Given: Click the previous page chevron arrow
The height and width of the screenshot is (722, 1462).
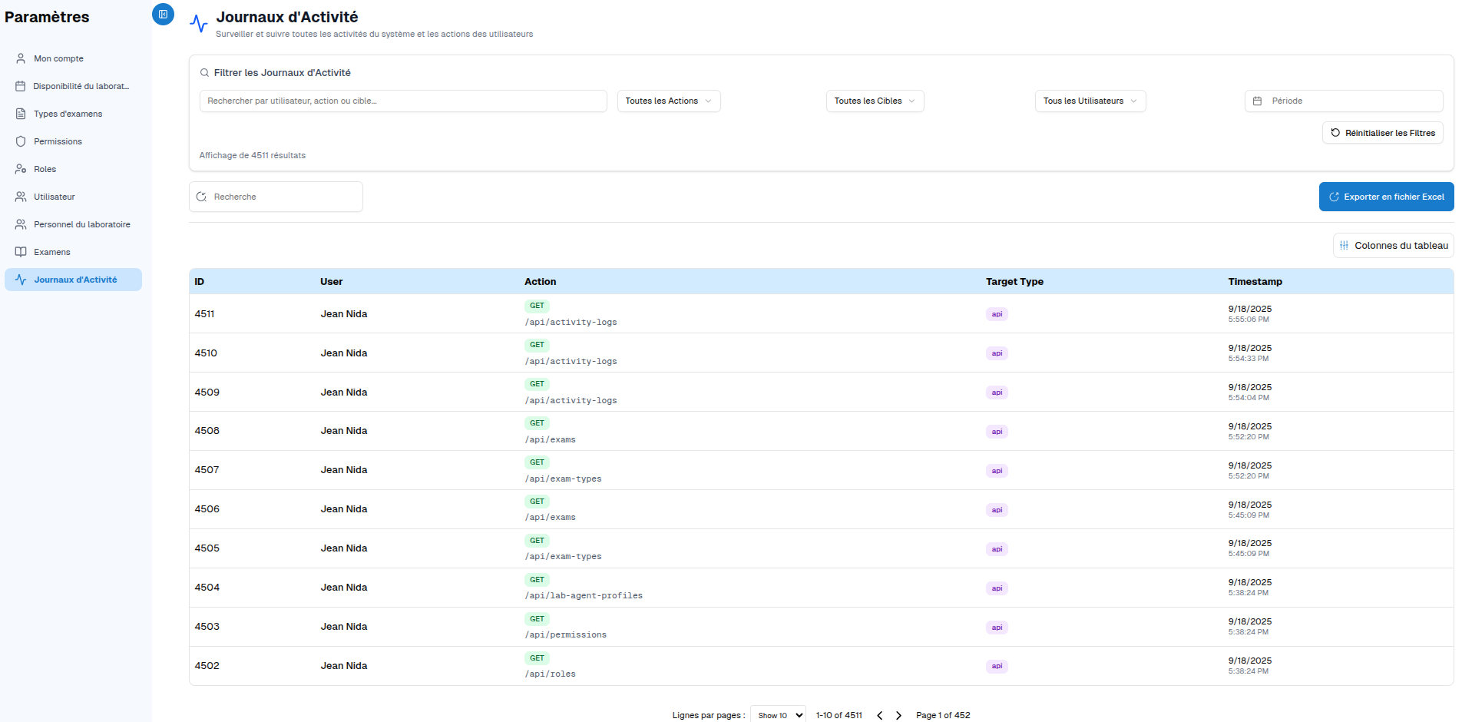Looking at the screenshot, I should coord(879,715).
